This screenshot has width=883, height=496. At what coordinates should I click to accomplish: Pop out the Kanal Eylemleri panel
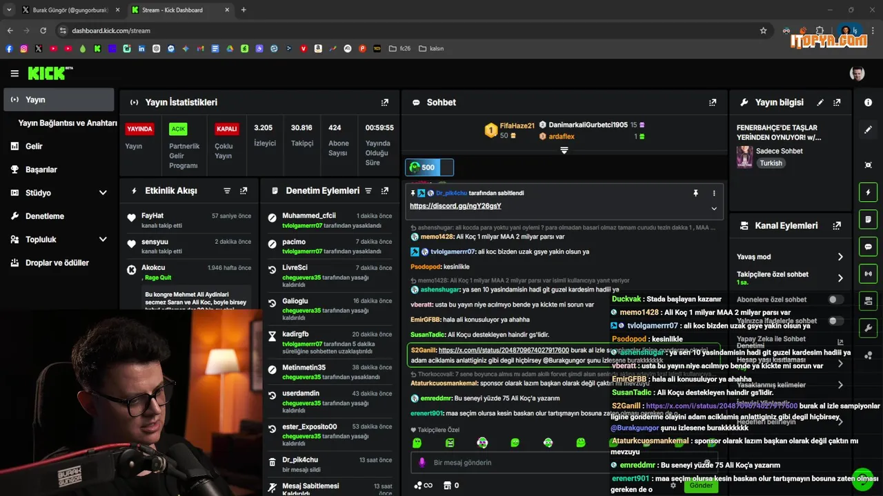tap(837, 225)
